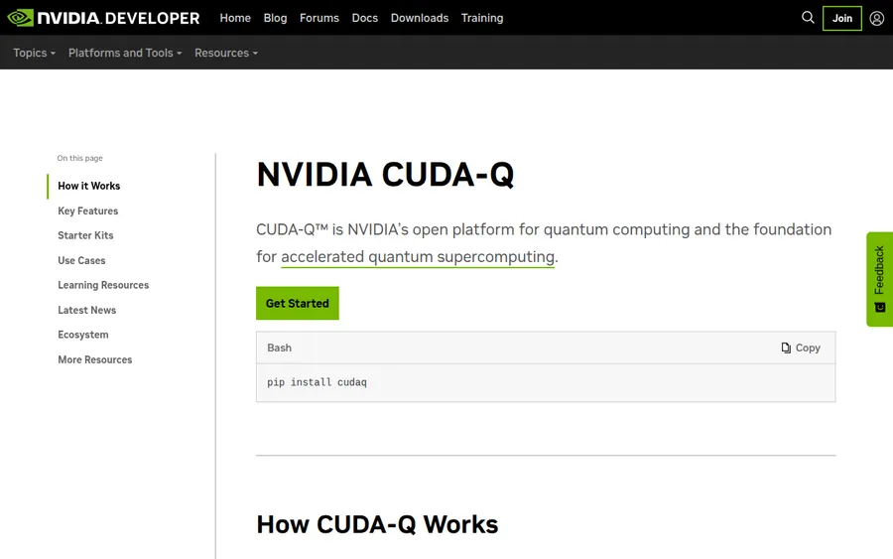Open the Training menu item

point(482,18)
